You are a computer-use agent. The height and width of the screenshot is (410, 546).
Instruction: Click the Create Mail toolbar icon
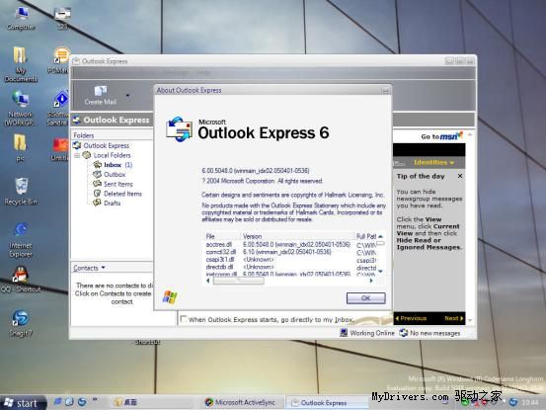pyautogui.click(x=101, y=91)
